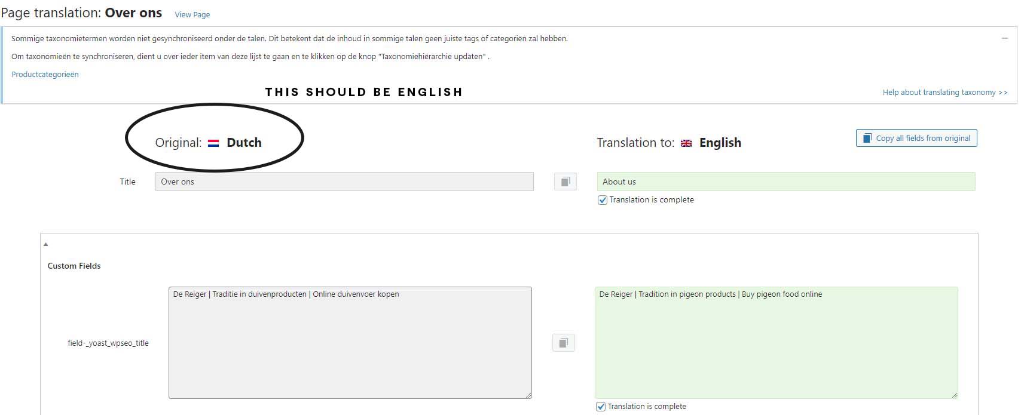Click the Dutch flag icon

[x=213, y=143]
